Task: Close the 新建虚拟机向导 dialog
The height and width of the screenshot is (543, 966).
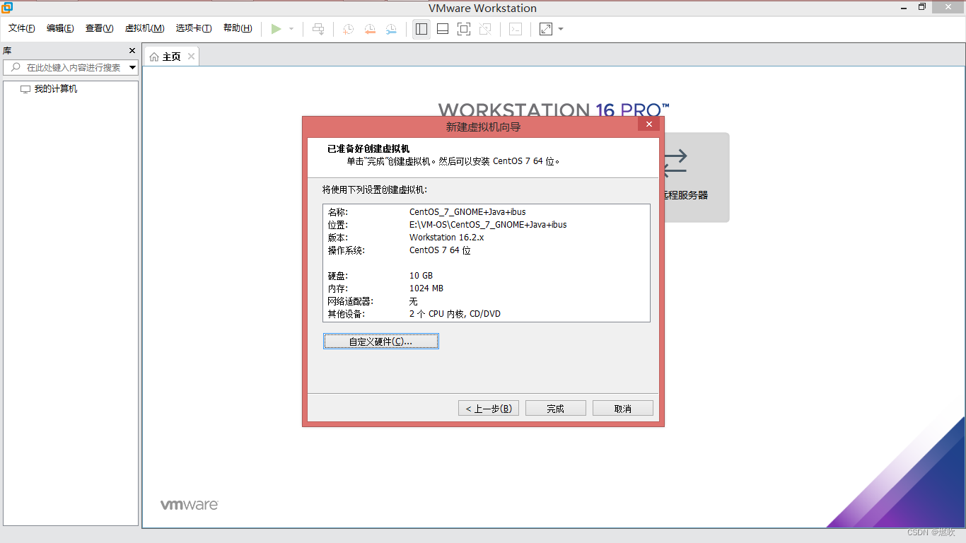Action: (648, 124)
